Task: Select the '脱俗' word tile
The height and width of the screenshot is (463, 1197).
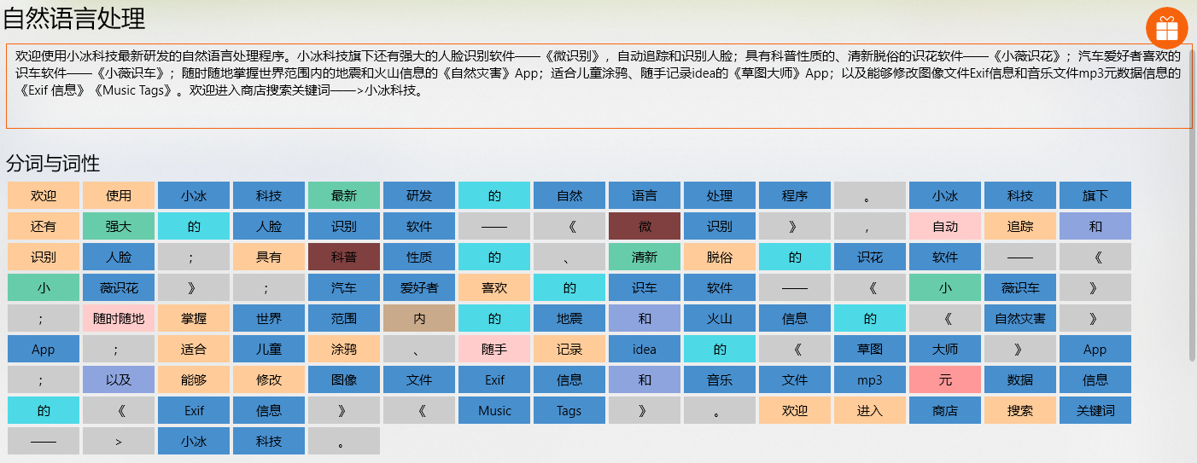Action: click(720, 257)
